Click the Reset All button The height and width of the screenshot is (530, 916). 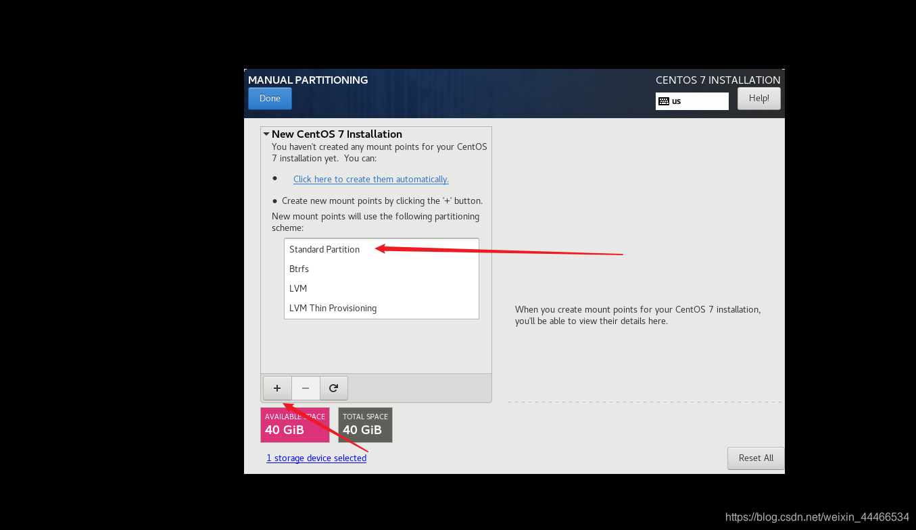[x=756, y=458]
